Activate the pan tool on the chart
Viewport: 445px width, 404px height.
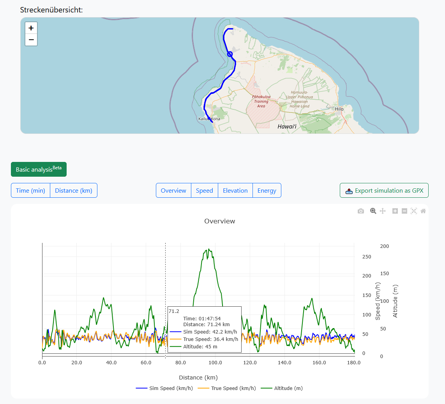point(382,211)
